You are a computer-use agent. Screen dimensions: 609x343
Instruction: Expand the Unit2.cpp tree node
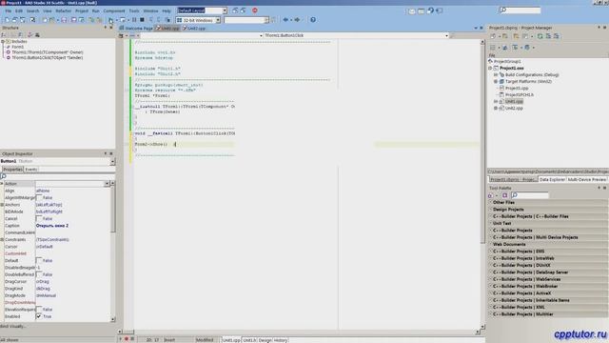click(x=496, y=108)
